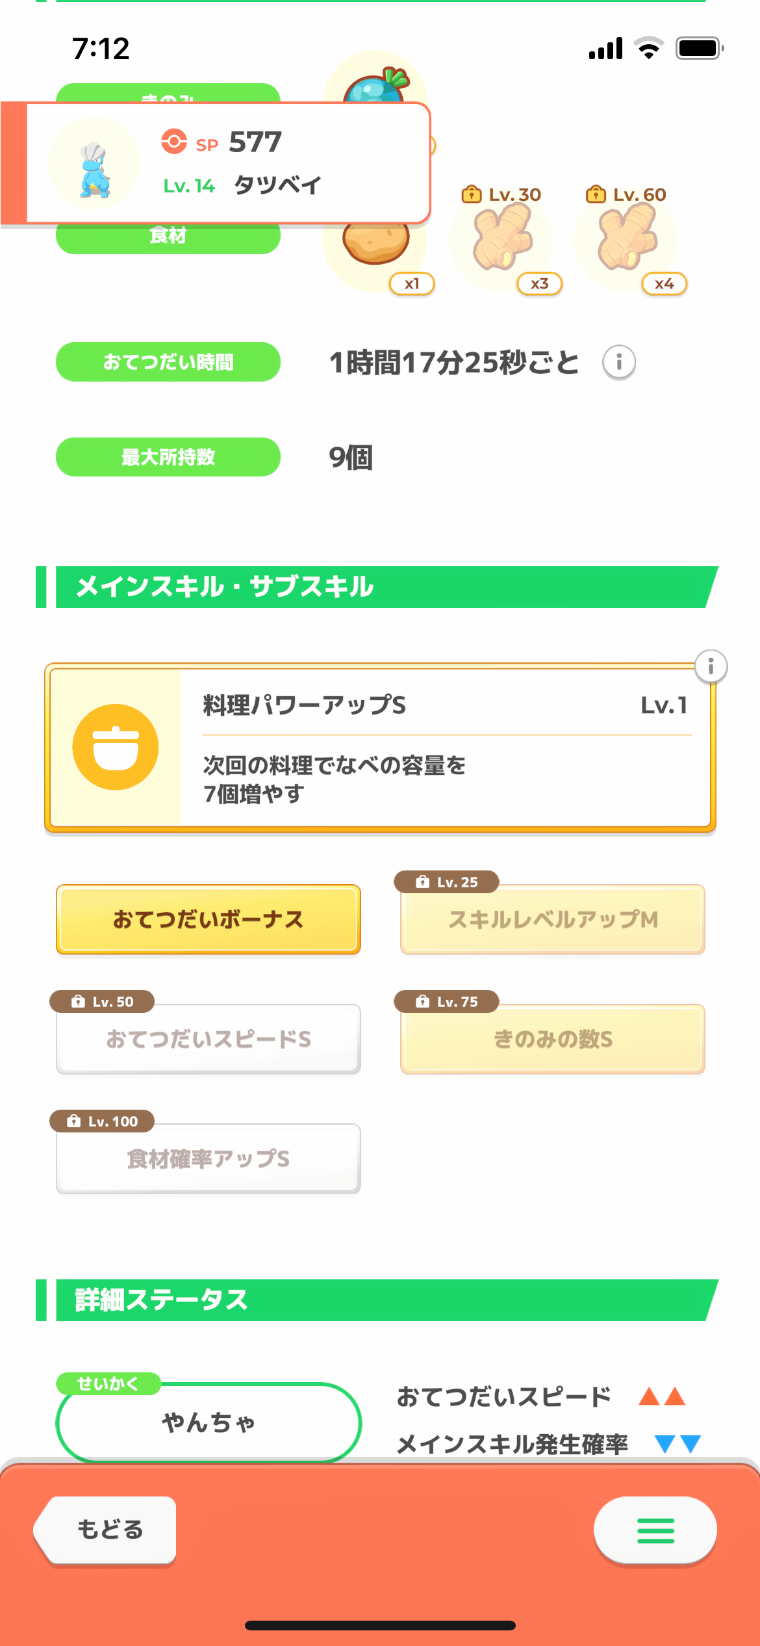Tap the Lv. 30 locked ginger ingredient

pyautogui.click(x=503, y=238)
